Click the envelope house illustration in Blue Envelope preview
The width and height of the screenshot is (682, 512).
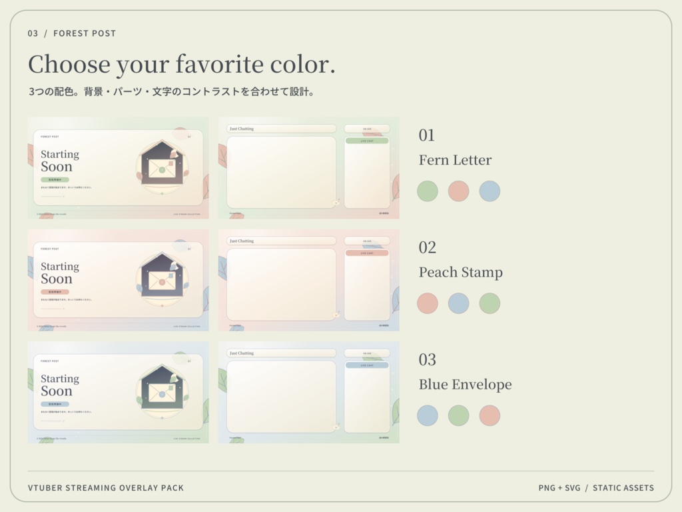point(163,392)
